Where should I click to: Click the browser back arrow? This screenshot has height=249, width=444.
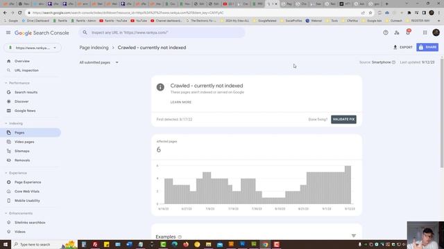5,12
